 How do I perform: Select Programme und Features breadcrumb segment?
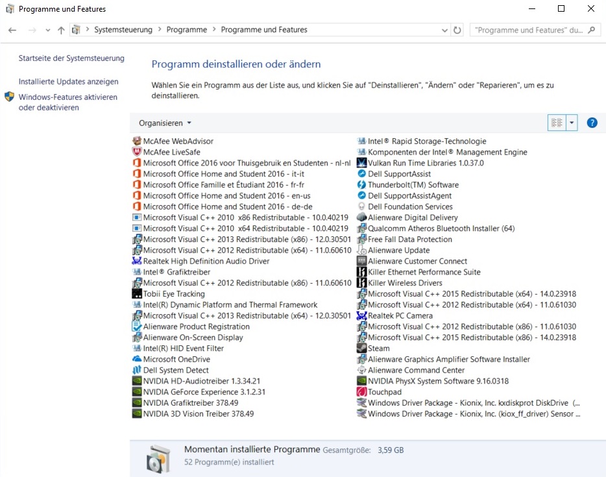pyautogui.click(x=264, y=30)
